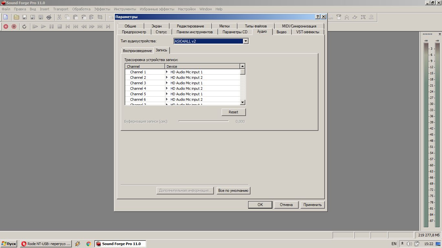The width and height of the screenshot is (442, 248).
Task: Click the Cut scissors icon
Action: (x=59, y=17)
